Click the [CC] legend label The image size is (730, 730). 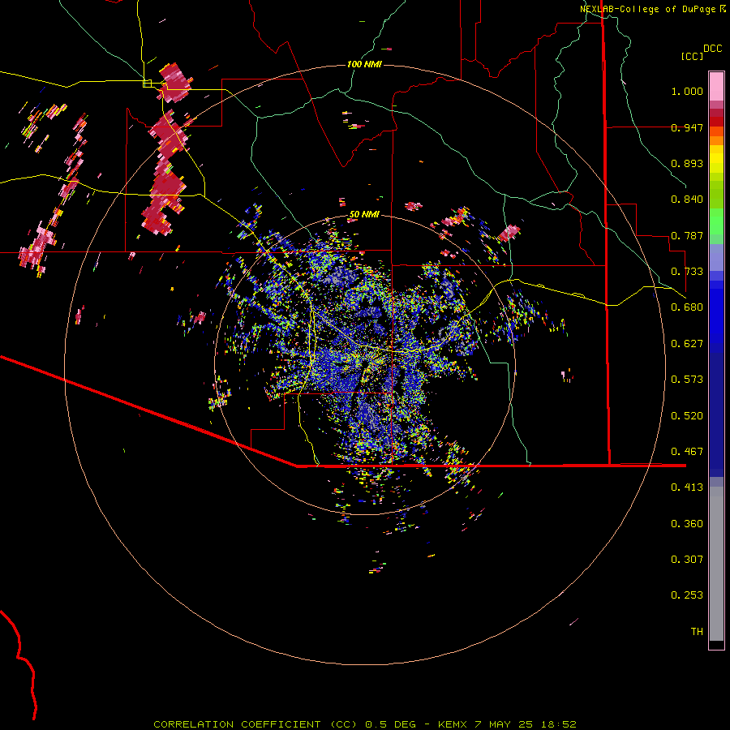692,56
